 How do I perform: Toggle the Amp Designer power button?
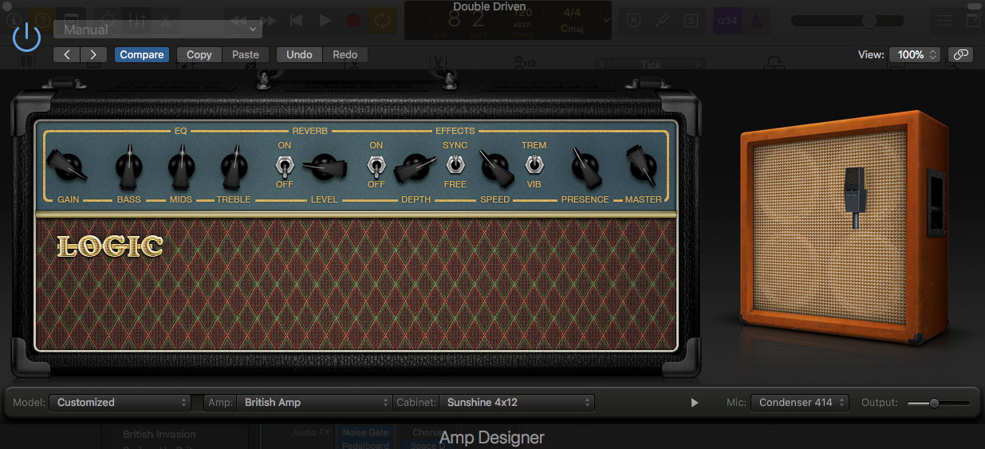click(26, 37)
